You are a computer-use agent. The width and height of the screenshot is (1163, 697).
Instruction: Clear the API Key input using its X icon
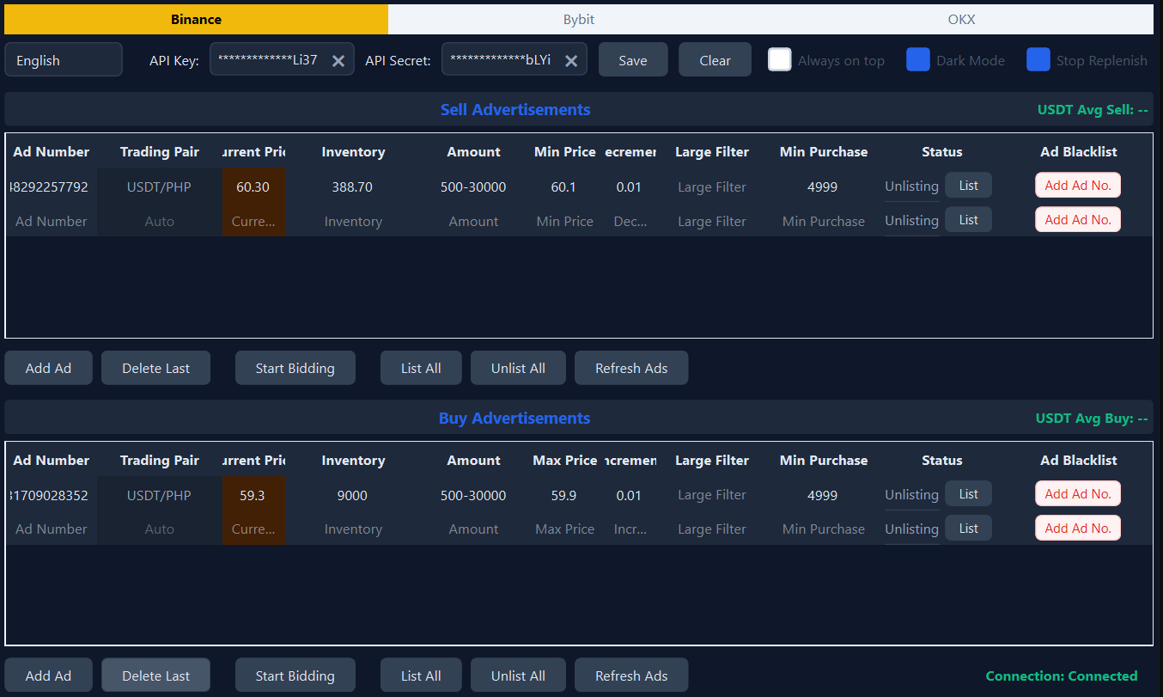click(x=338, y=59)
